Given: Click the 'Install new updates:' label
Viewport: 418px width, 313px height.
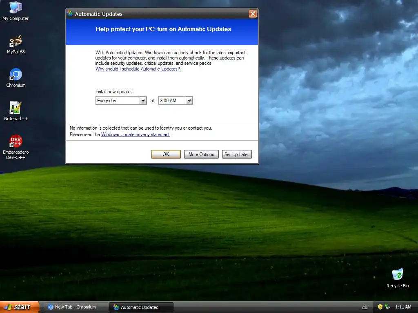Looking at the screenshot, I should 115,92.
